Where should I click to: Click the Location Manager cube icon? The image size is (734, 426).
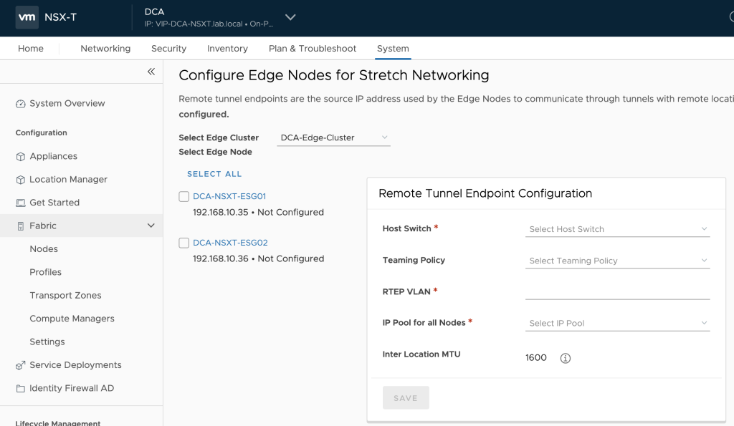(21, 180)
